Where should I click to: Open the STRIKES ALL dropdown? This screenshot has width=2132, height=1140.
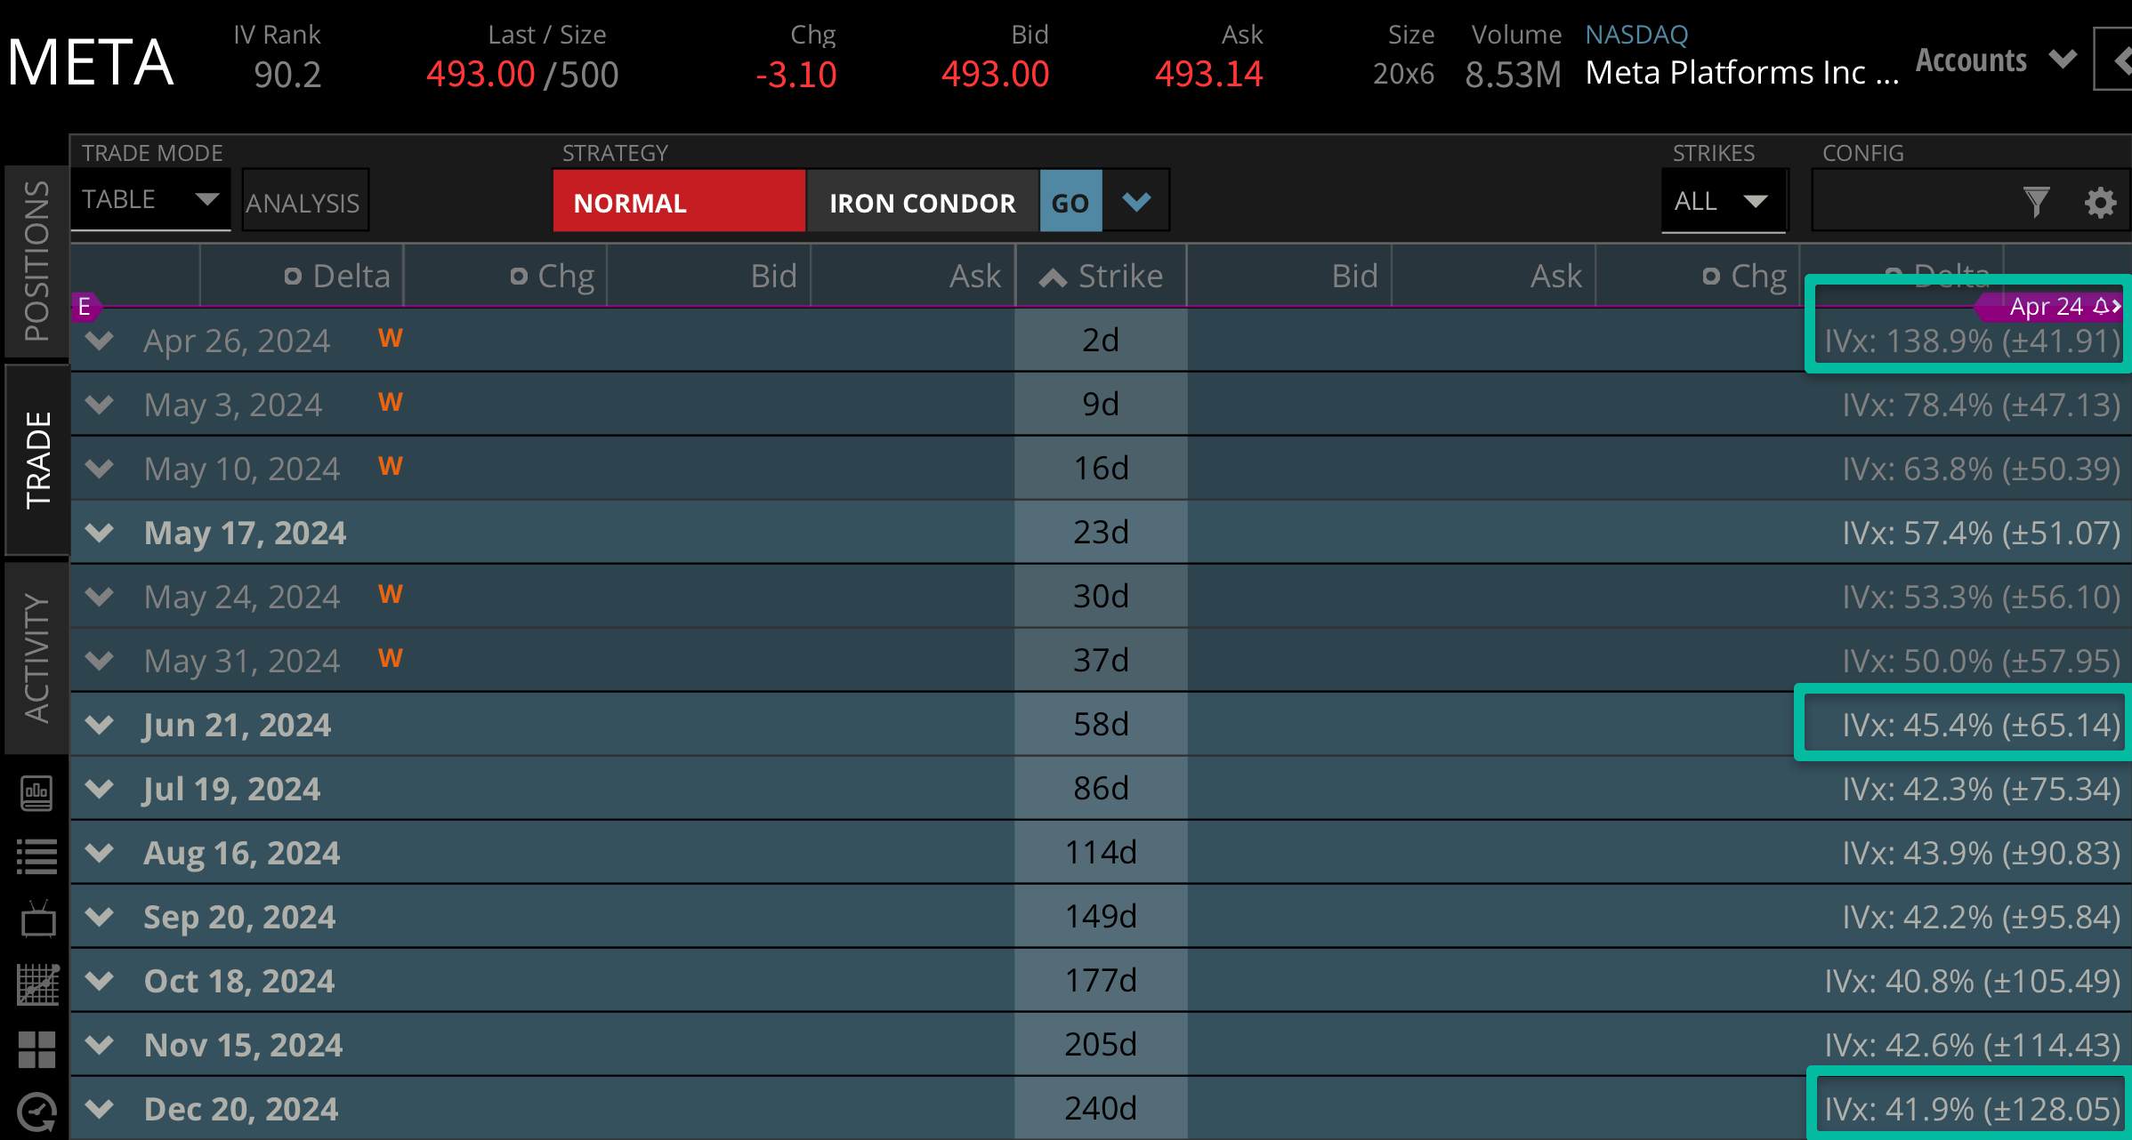click(1723, 201)
